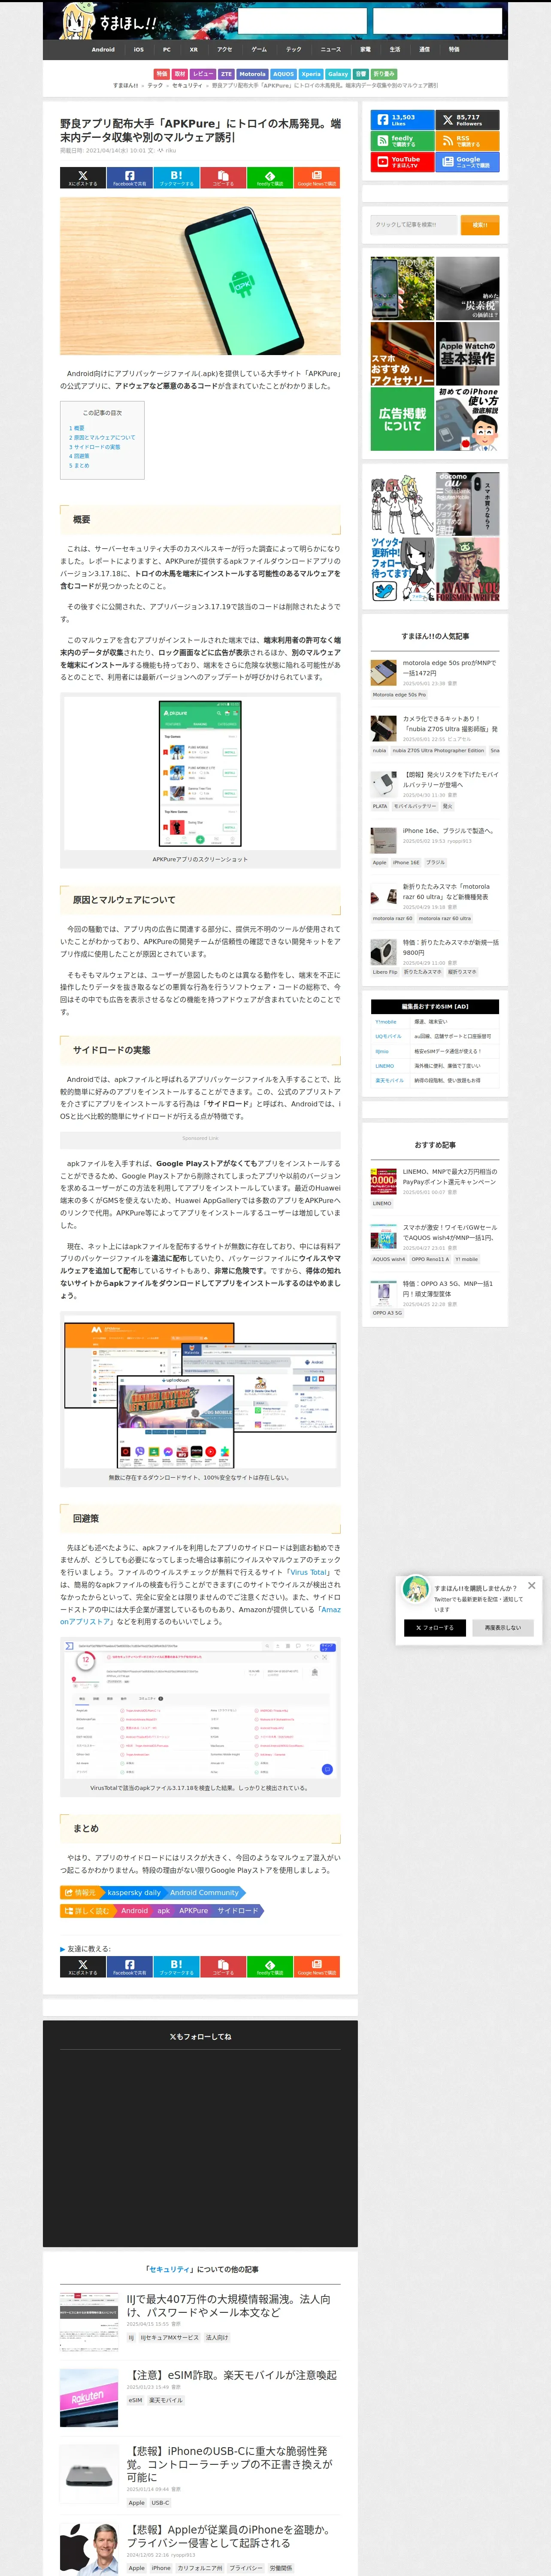This screenshot has width=551, height=2576.
Task: Click the APKPure tag under 詳しく読む
Action: point(194,1910)
